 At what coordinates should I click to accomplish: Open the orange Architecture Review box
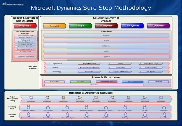pos(55,82)
